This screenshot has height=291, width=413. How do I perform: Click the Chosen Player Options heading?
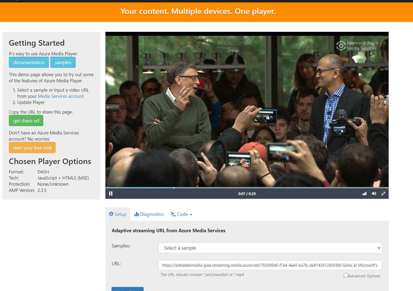click(x=50, y=161)
